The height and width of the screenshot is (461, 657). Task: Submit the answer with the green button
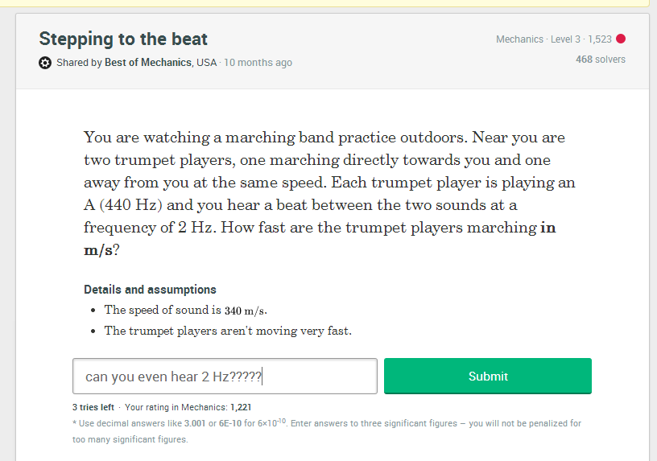488,376
